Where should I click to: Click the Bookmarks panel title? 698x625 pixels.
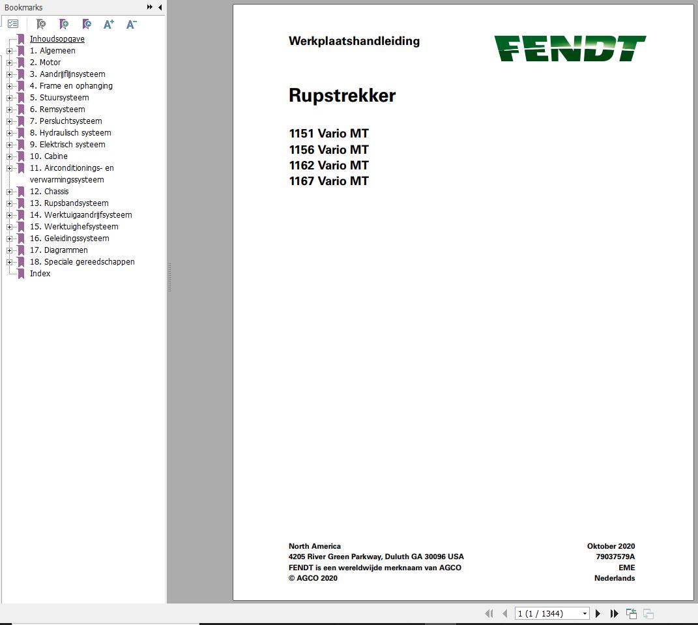[x=23, y=7]
